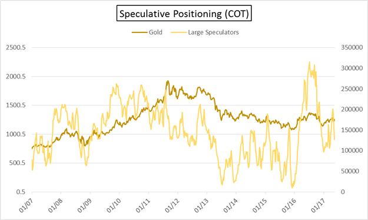Click the 01/14 x-axis date label

point(231,205)
